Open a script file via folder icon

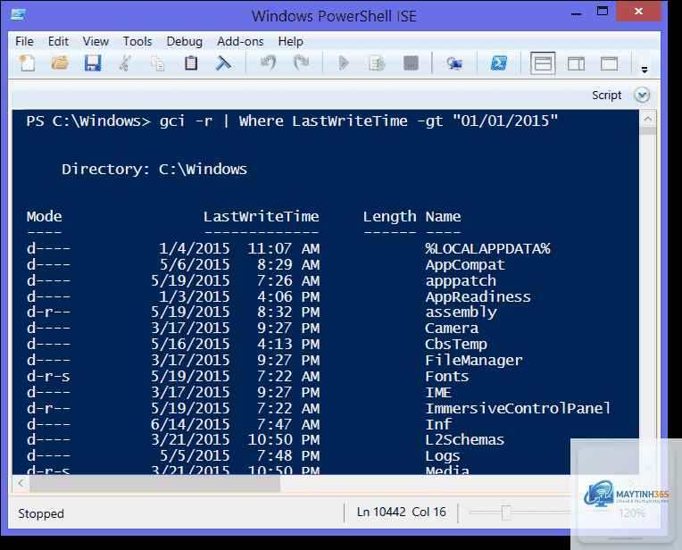coord(60,63)
